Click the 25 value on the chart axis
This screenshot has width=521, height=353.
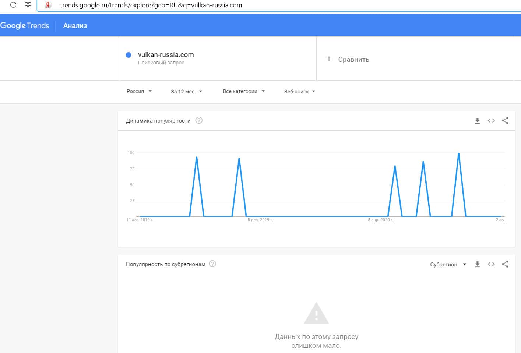pyautogui.click(x=132, y=201)
